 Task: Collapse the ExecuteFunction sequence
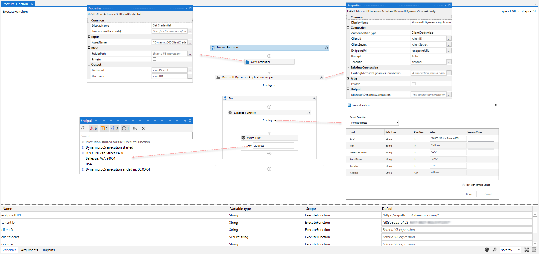[x=327, y=48]
